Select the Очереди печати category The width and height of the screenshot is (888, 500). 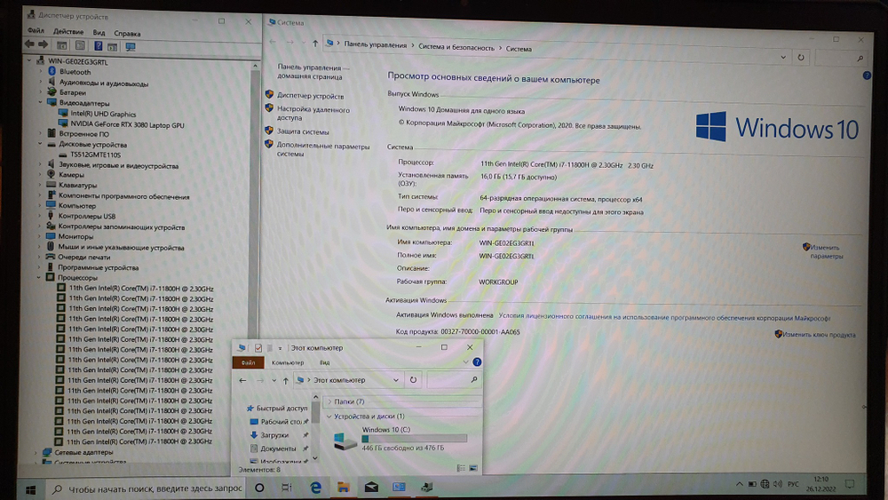coord(83,257)
